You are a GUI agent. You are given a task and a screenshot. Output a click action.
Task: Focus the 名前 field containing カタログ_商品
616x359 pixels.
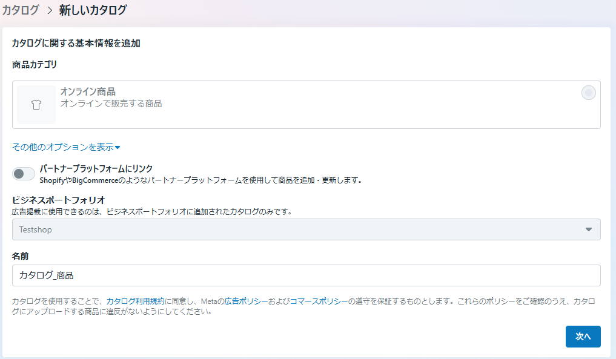[306, 275]
